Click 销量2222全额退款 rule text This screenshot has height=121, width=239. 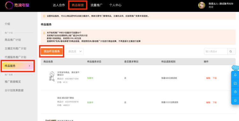(x=170, y=102)
